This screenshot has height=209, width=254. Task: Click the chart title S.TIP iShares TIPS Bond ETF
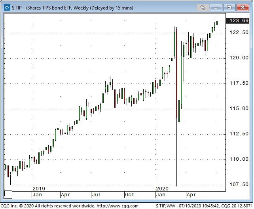(72, 8)
